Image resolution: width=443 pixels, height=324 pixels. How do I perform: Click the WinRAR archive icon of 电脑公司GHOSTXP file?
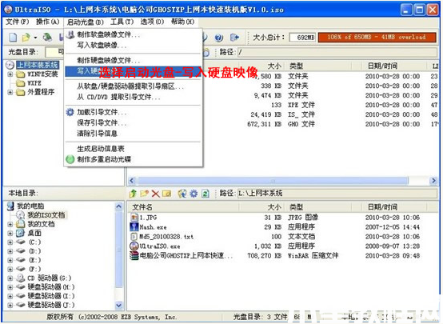pyautogui.click(x=134, y=255)
